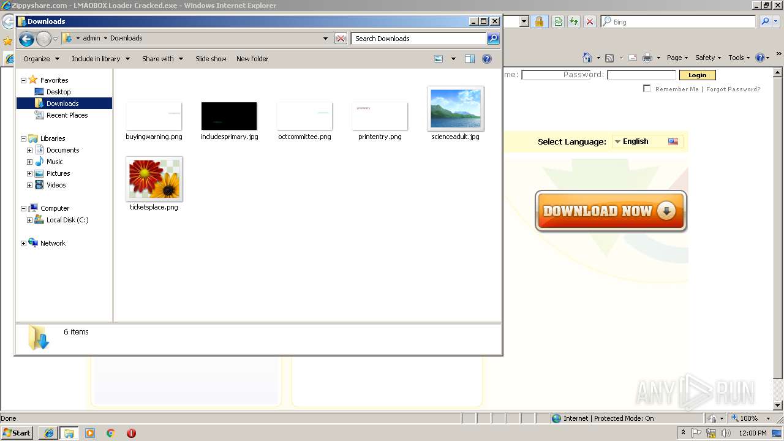This screenshot has width=784, height=441.
Task: Open the address bar's previous locations dropdown
Action: point(325,39)
